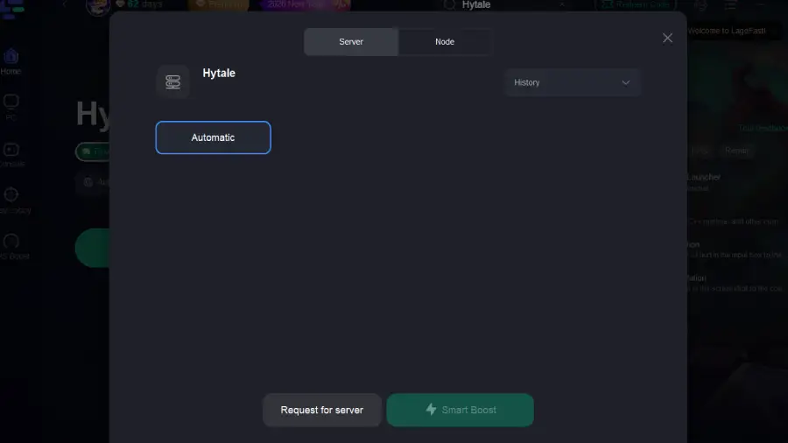Click the History dropdown chevron arrow
Screen dimensions: 788x443
626,82
